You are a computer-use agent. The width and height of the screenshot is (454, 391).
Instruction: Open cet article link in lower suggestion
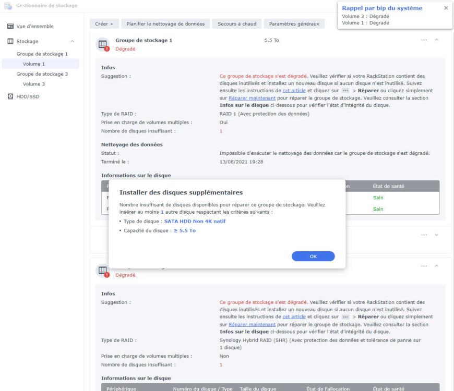pyautogui.click(x=294, y=316)
